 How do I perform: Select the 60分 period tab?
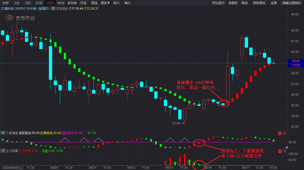[61, 3]
